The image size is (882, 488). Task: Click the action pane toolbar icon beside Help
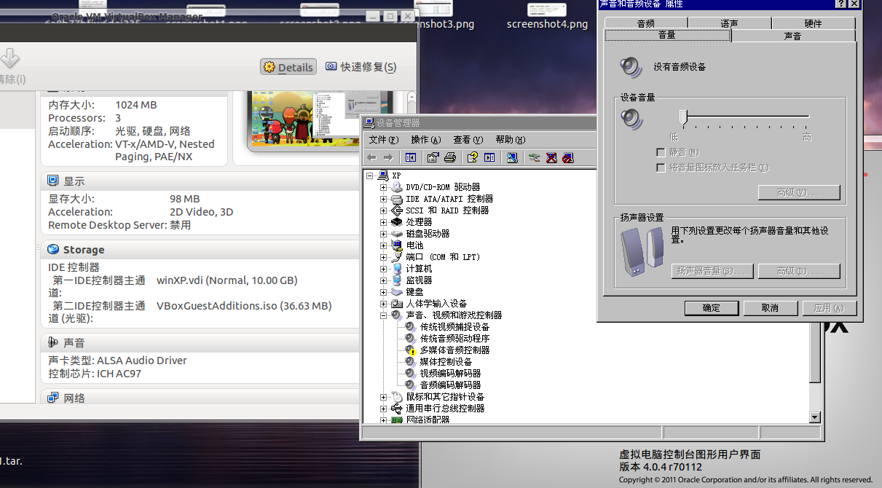489,157
